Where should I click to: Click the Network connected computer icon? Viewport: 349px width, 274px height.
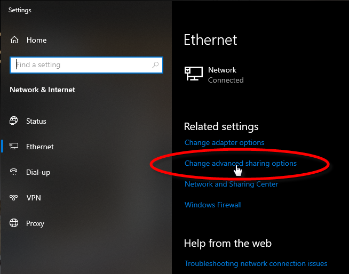click(x=193, y=74)
